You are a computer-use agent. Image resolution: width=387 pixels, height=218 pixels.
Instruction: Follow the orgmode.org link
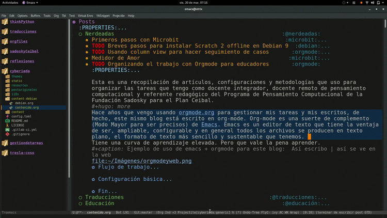[x=196, y=113]
